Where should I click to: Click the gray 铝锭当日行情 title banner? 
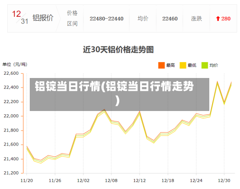(120, 94)
